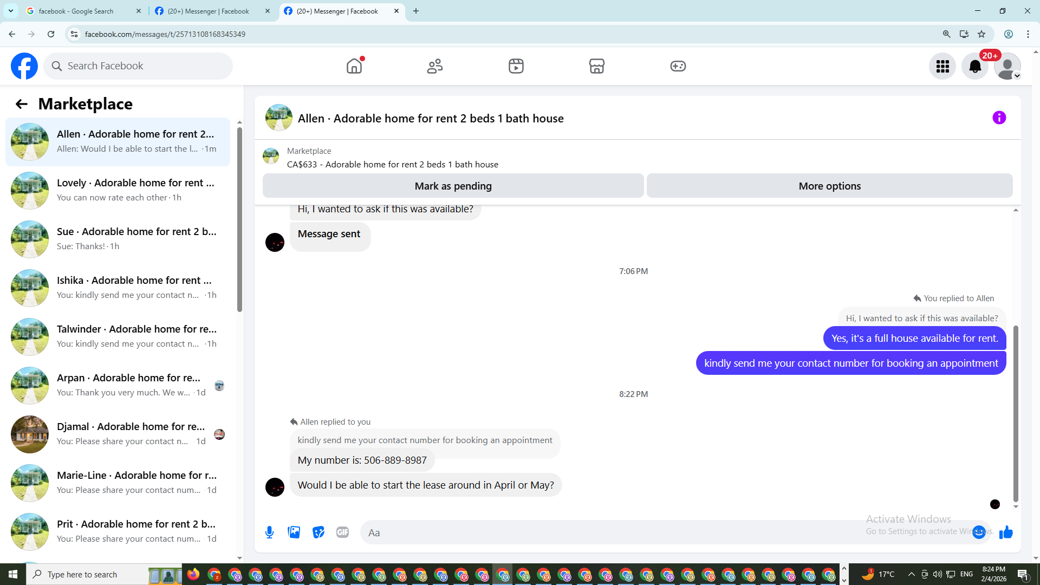1040x585 pixels.
Task: Open the attach photo icon
Action: click(x=294, y=532)
